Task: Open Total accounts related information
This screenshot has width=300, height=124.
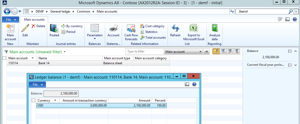Action: tap(153, 38)
